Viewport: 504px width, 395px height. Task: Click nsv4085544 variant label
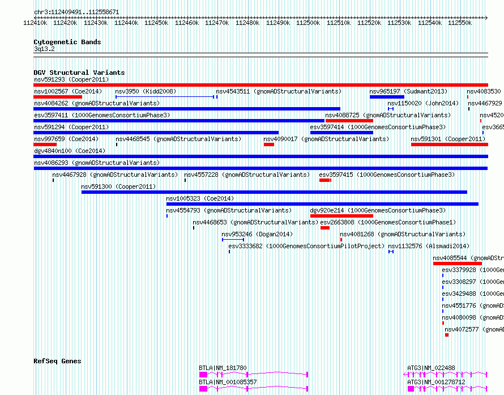coord(468,258)
